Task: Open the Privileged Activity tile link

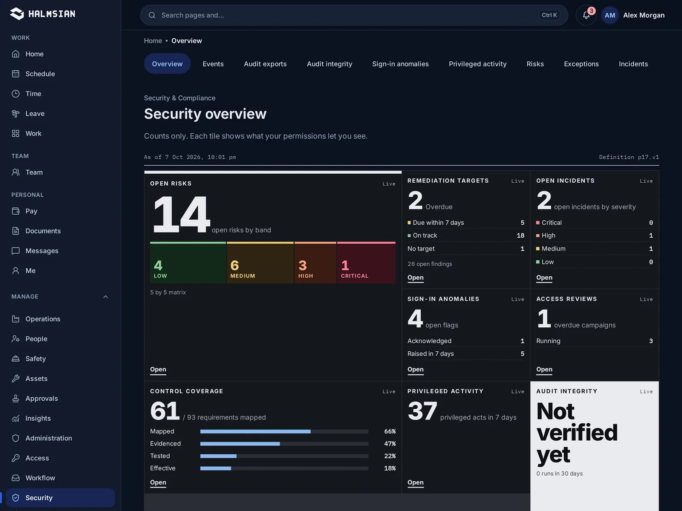Action: (415, 482)
